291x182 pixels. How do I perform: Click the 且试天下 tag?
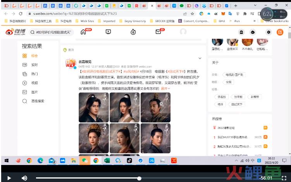click(237, 104)
